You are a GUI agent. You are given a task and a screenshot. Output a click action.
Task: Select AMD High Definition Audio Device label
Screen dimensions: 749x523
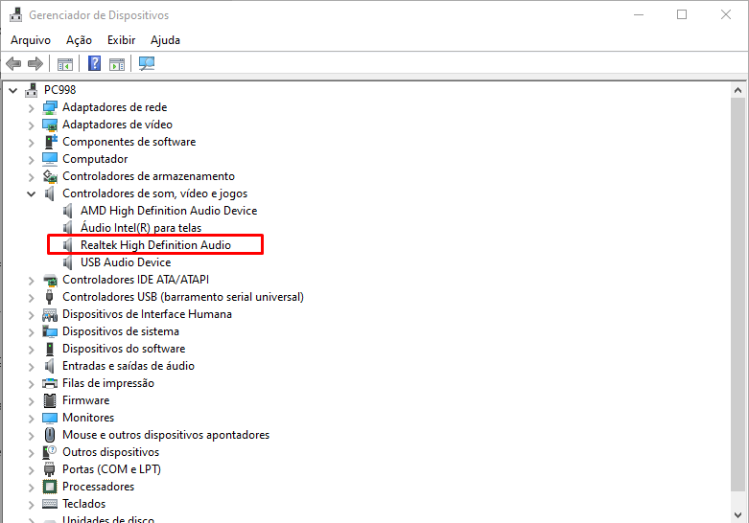click(169, 211)
